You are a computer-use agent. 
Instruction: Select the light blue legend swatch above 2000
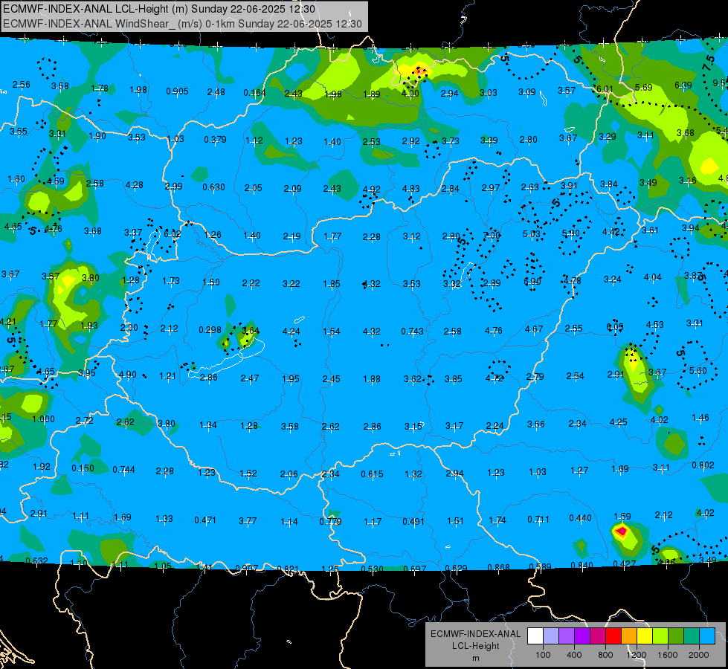pyautogui.click(x=707, y=636)
